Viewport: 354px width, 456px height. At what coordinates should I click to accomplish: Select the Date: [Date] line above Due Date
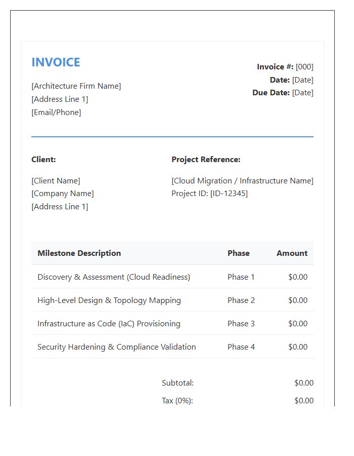[292, 80]
